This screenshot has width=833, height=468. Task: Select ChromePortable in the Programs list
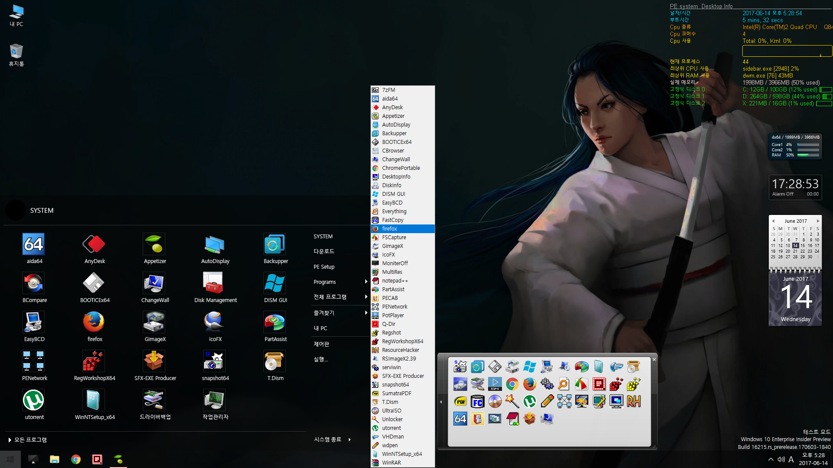click(403, 168)
